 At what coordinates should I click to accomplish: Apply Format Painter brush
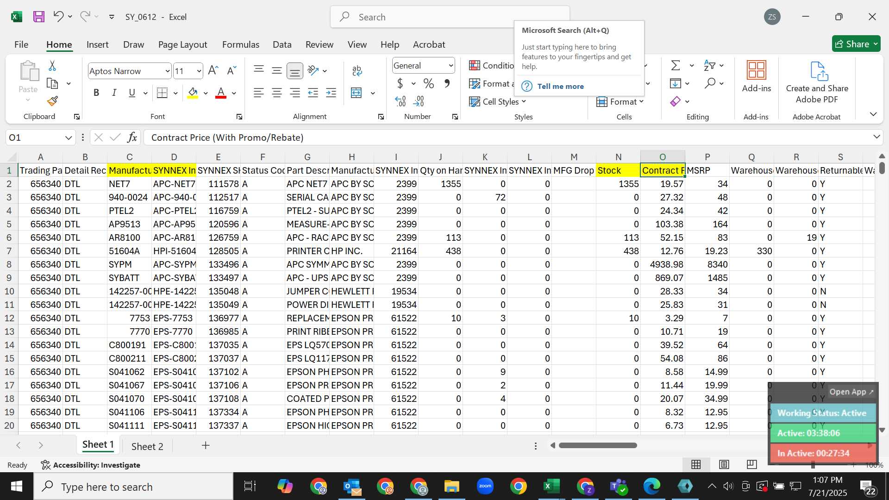click(52, 100)
